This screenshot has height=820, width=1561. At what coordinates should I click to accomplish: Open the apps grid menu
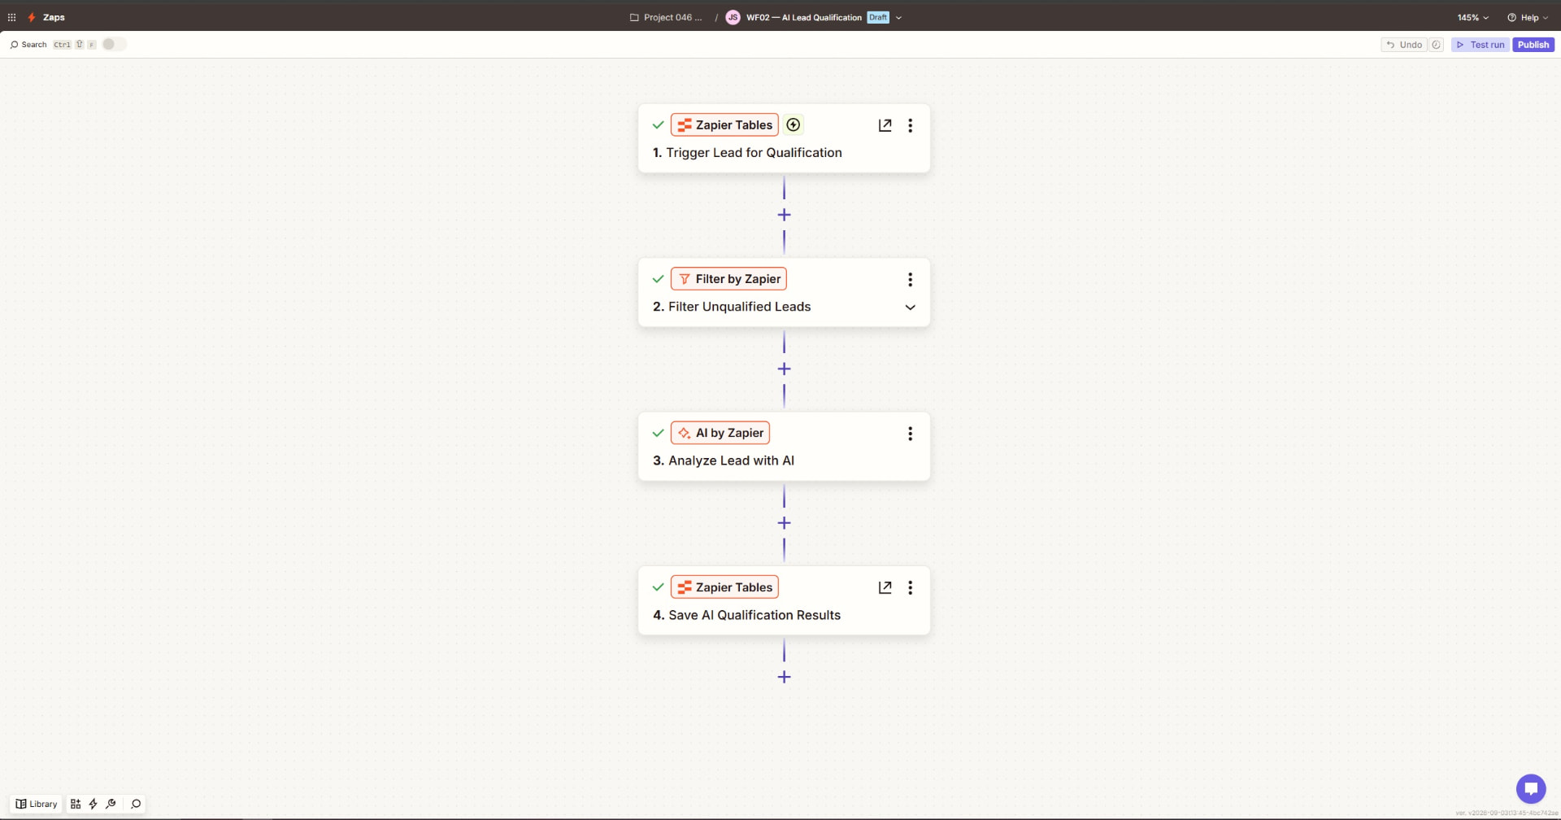(x=11, y=17)
